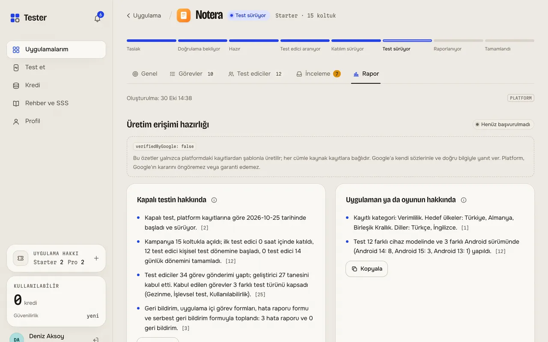This screenshot has height=342, width=548.
Task: Switch to the İnceleme tab
Action: coord(319,74)
